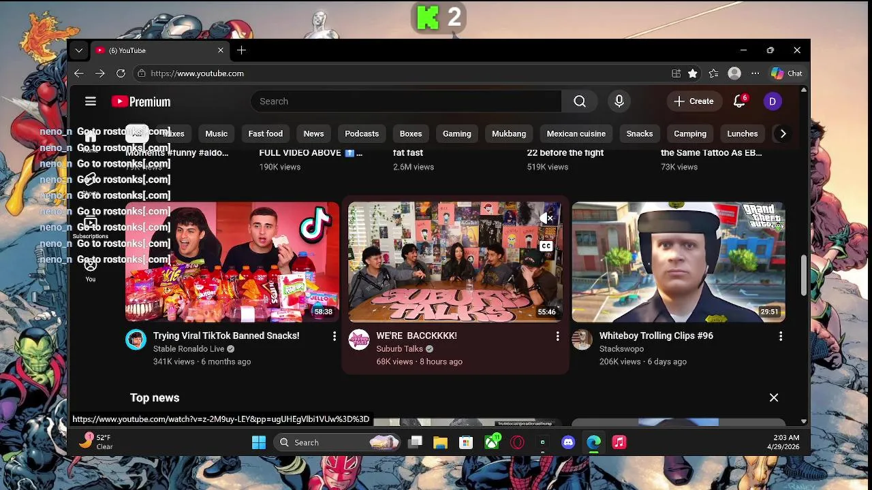872x490 pixels.
Task: Open Opera browser from the taskbar
Action: 517,442
